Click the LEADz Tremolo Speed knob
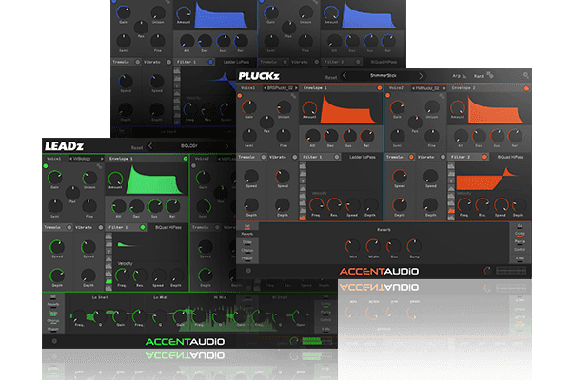This screenshot has width=571, height=380. pos(58,246)
